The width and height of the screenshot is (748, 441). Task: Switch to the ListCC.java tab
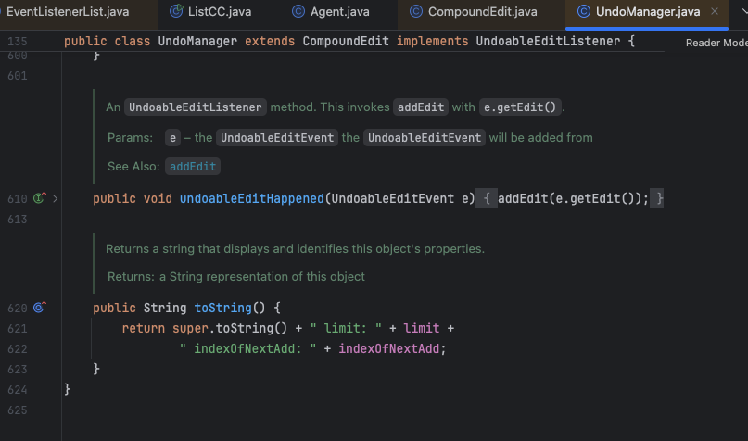(218, 12)
